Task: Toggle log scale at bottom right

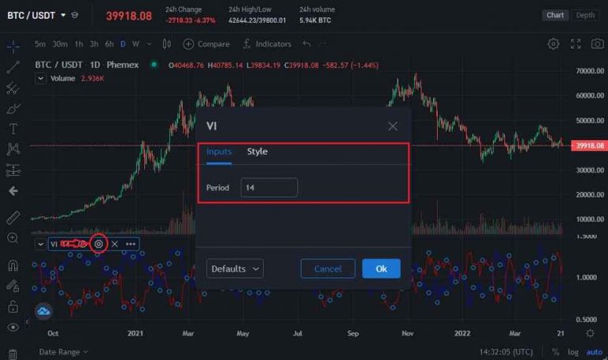Action: 573,351
